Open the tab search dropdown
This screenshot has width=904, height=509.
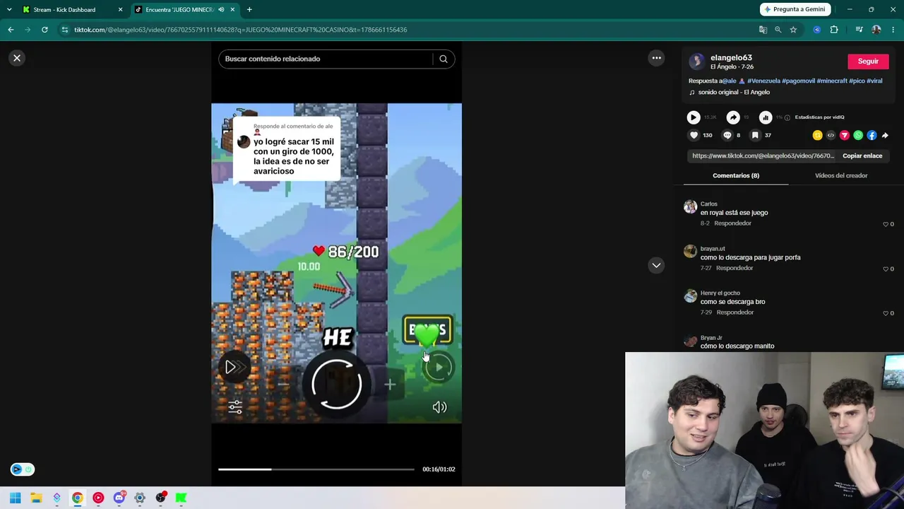(8, 10)
